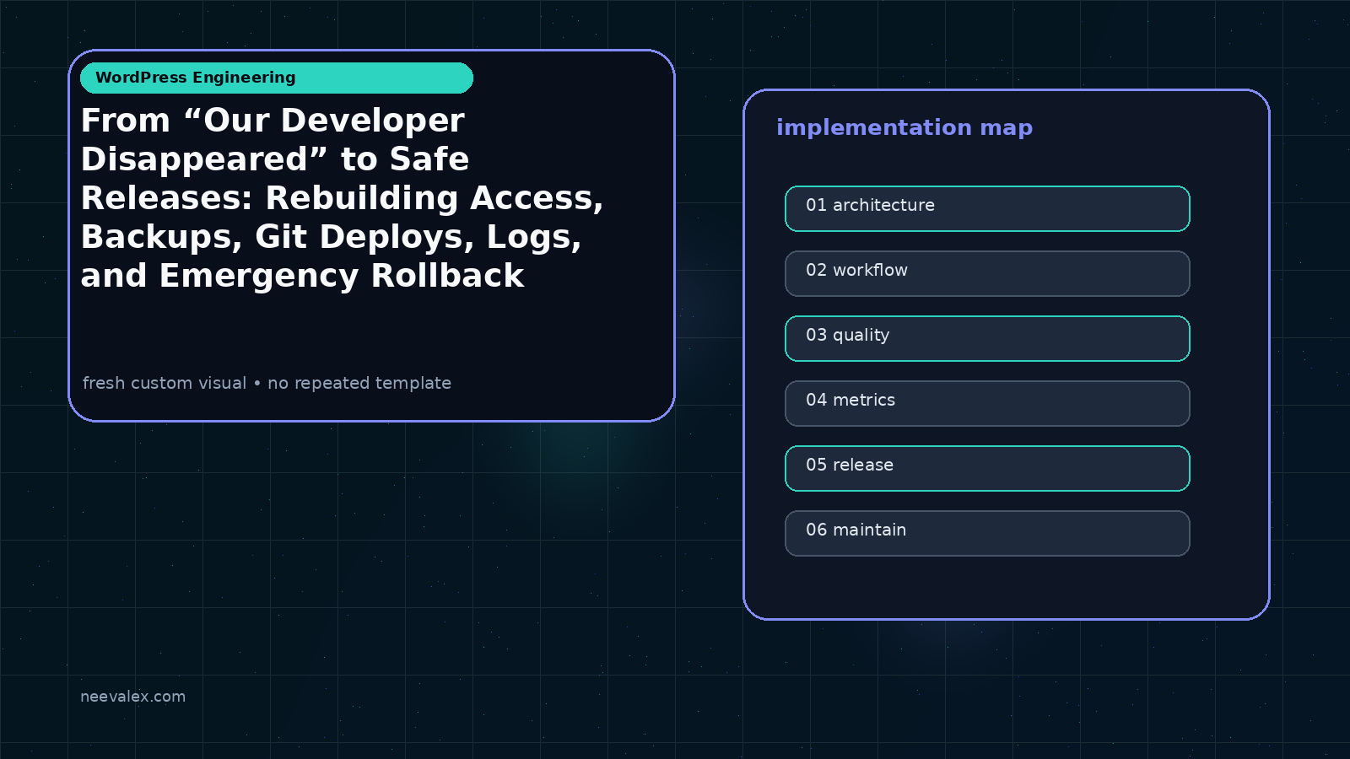Viewport: 1350px width, 759px height.
Task: Choose the 03 quality step
Action: click(987, 338)
